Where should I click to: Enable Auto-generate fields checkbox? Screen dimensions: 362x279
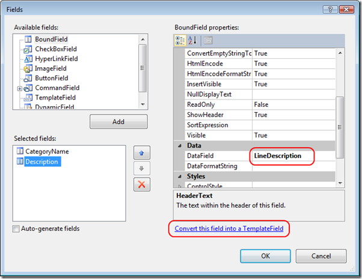16,229
